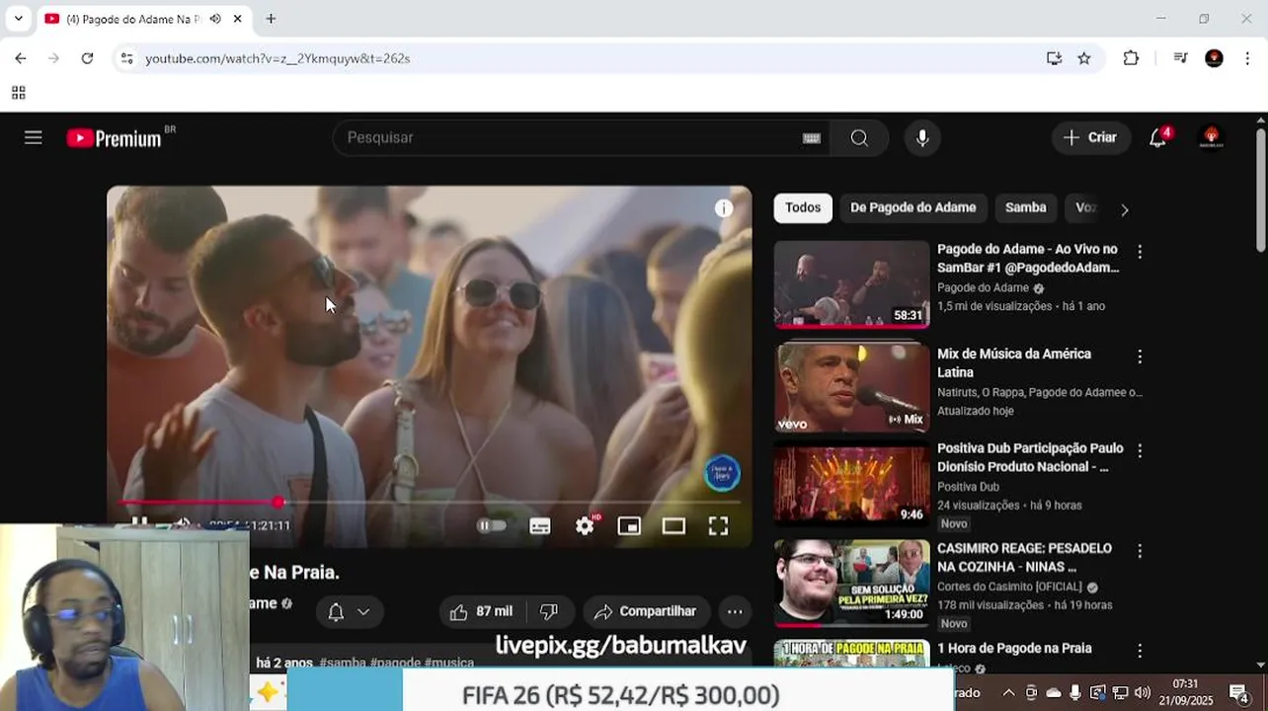This screenshot has width=1268, height=711.
Task: Select the Samba filter chip
Action: point(1025,208)
